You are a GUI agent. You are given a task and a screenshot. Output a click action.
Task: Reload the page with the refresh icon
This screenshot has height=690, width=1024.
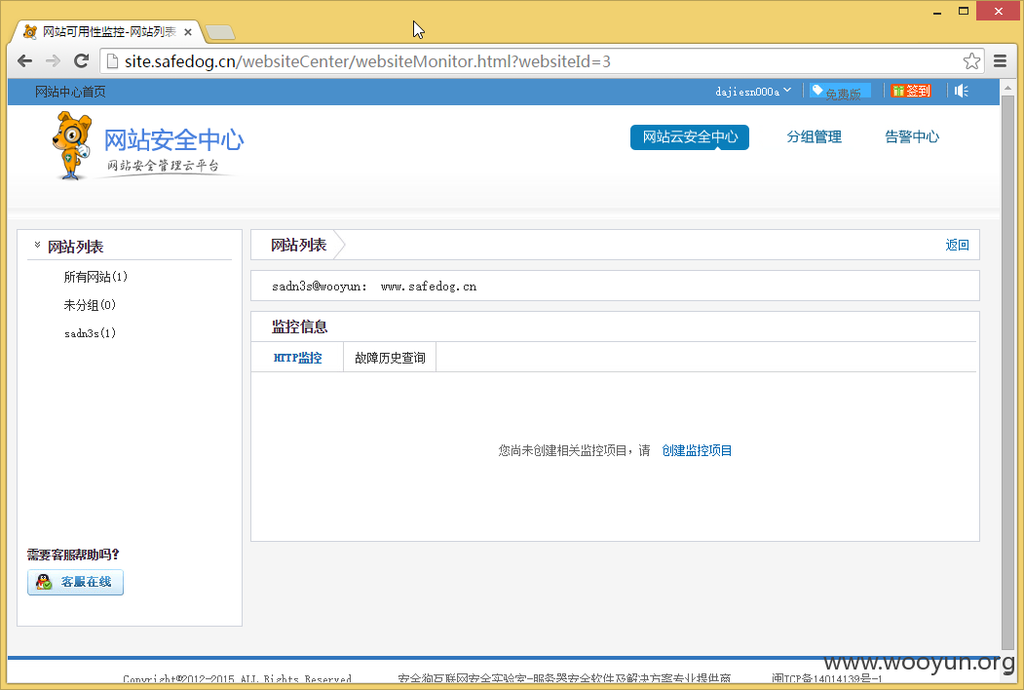[x=81, y=61]
